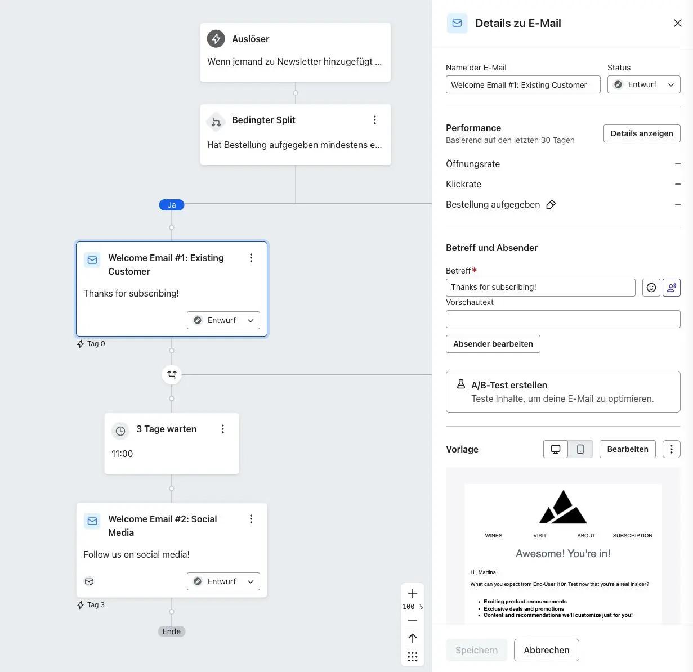Zoom in with the plus icon
693x672 pixels.
click(x=412, y=593)
